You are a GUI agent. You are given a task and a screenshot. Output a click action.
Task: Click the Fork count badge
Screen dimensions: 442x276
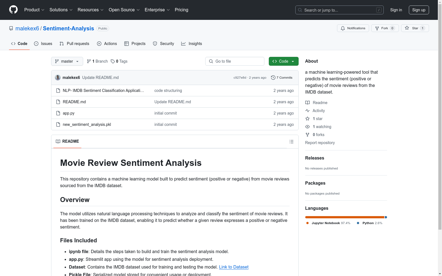[x=392, y=28]
